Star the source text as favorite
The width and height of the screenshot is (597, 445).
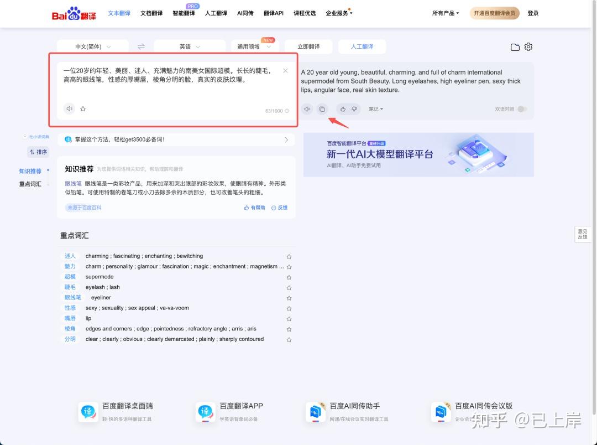coord(83,108)
